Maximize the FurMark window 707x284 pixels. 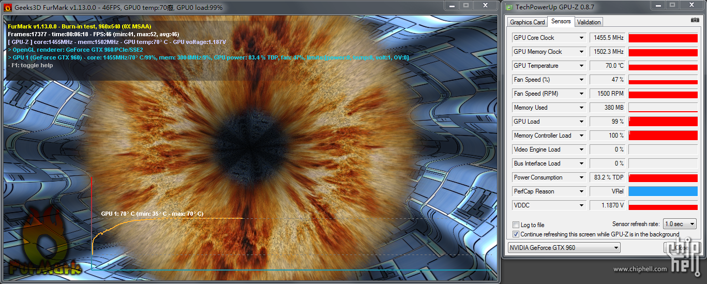[x=465, y=5]
